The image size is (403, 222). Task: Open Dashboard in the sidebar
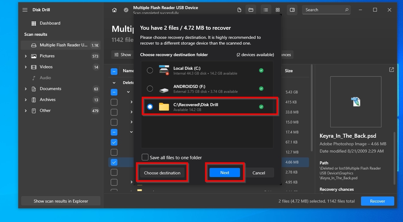point(50,23)
